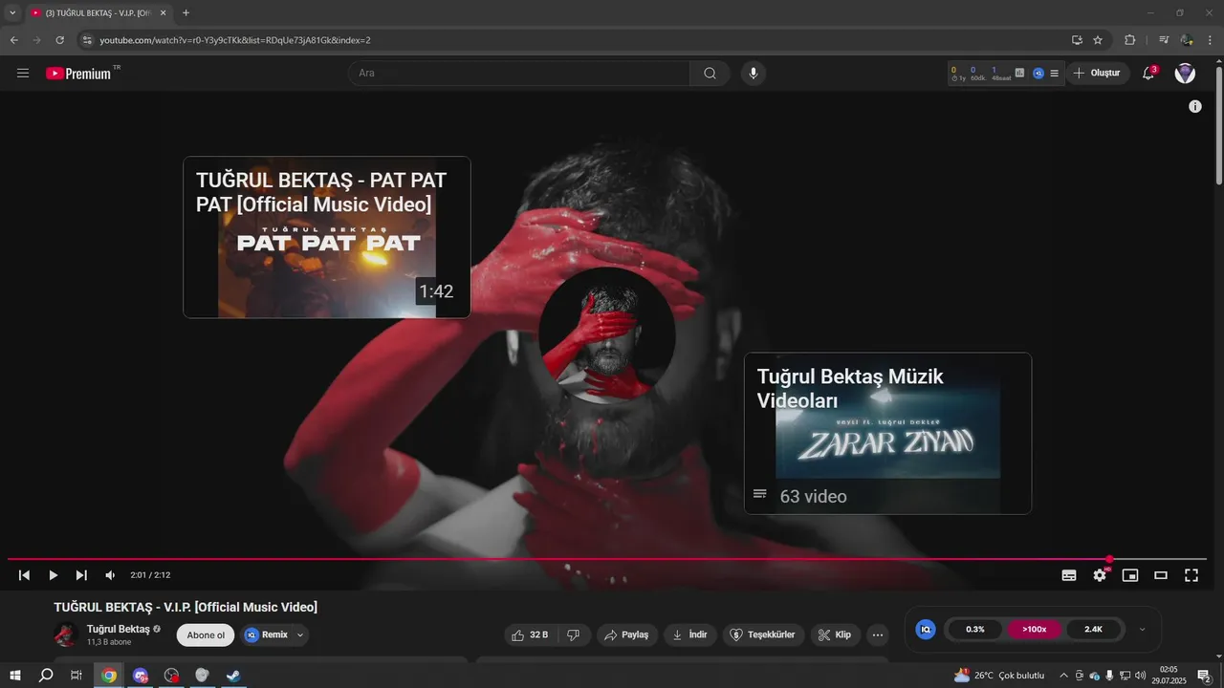Show hidden system tray icons
Screen dimensions: 1224x688
(1062, 676)
